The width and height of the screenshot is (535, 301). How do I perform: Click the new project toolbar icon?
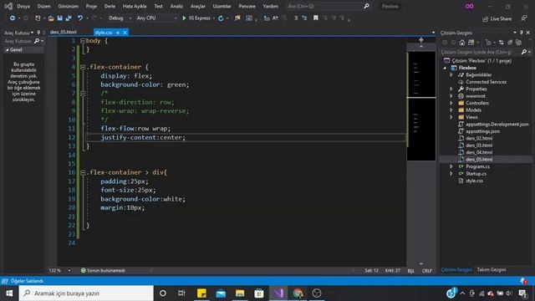pyautogui.click(x=38, y=18)
